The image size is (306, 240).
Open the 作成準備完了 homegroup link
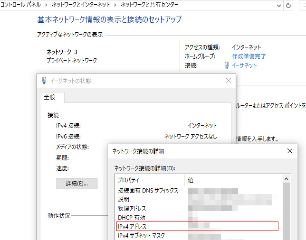pyautogui.click(x=249, y=56)
